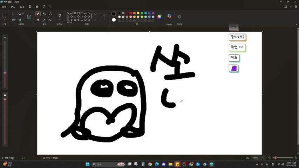Expand the Flip options arrow
This screenshot has height=168, width=299.
coord(23,20)
